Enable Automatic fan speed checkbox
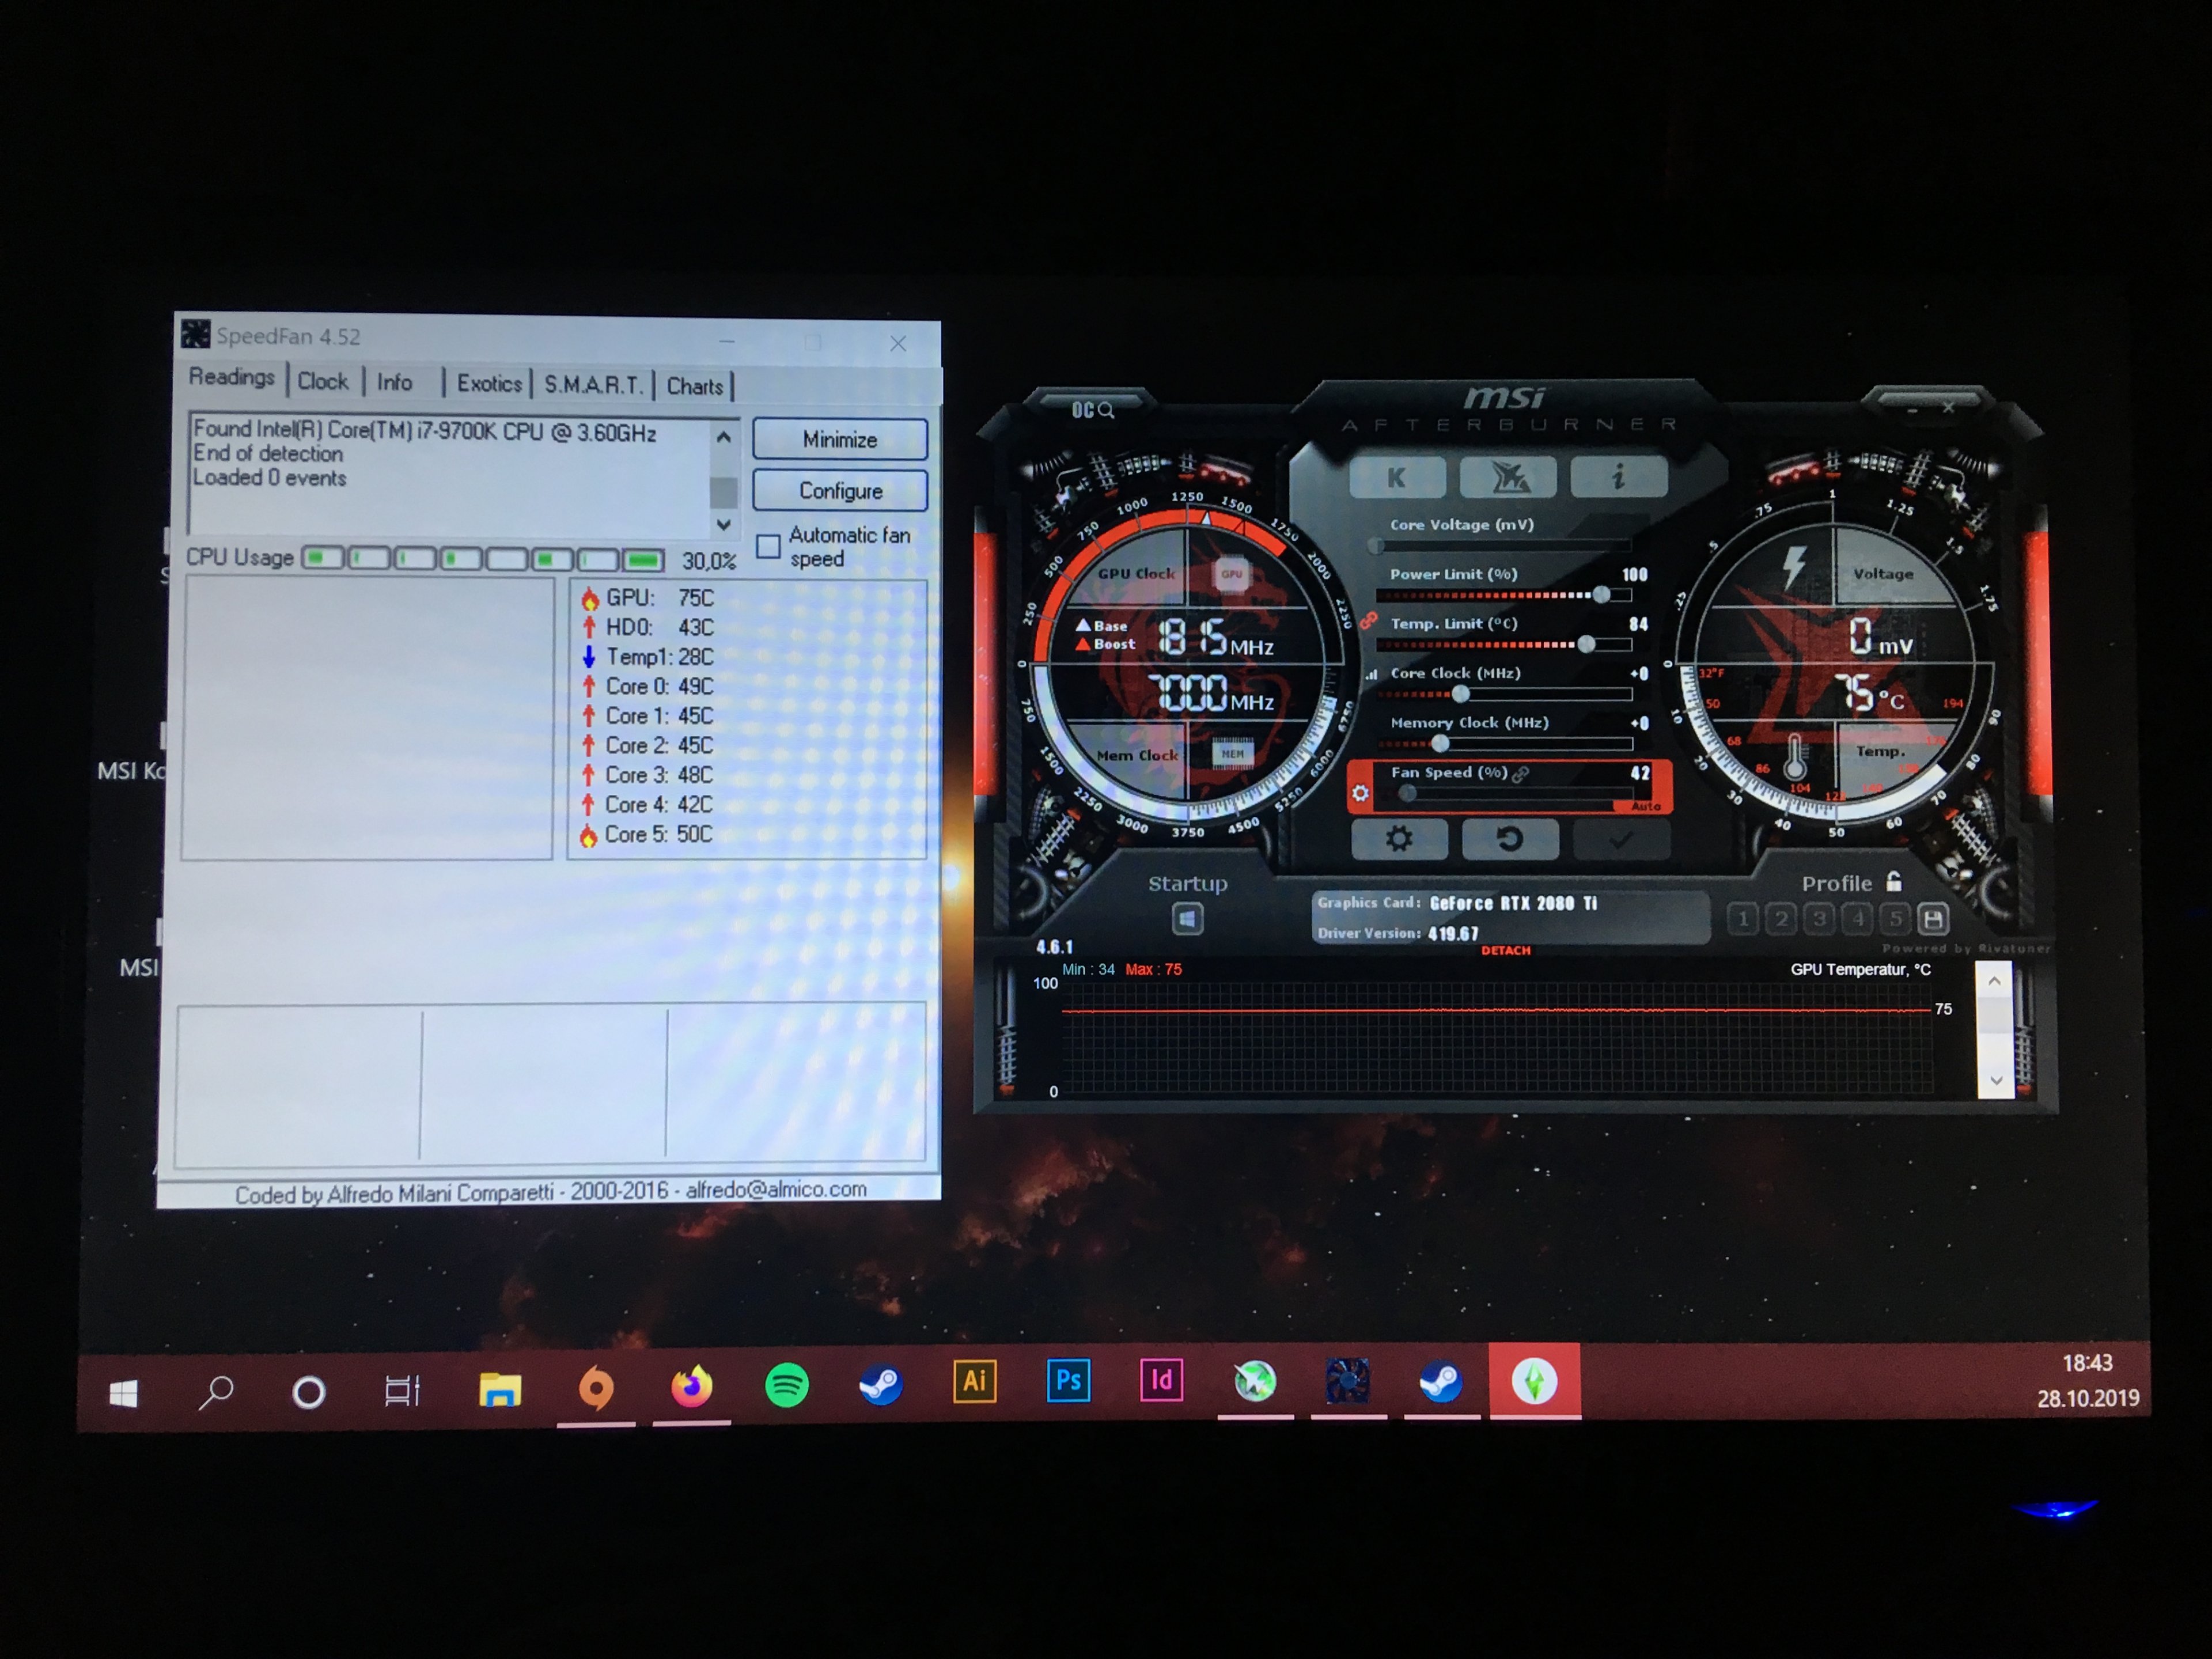The width and height of the screenshot is (2212, 1659). coord(768,546)
